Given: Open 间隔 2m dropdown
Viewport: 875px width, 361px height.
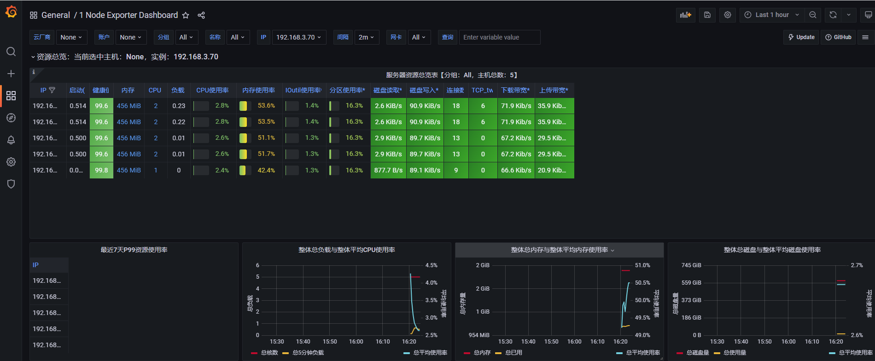Looking at the screenshot, I should [367, 37].
